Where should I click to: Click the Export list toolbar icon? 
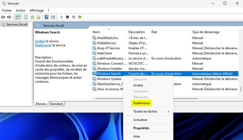tap(38, 17)
